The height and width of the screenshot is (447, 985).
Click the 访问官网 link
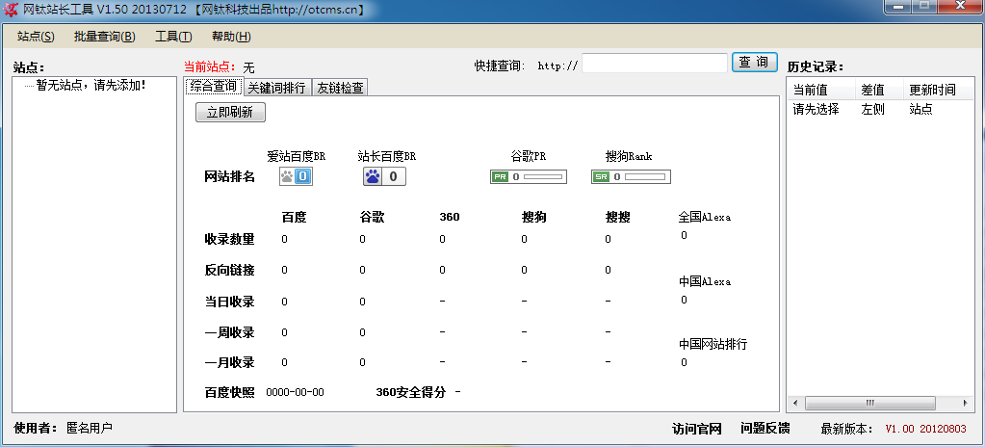click(x=697, y=429)
